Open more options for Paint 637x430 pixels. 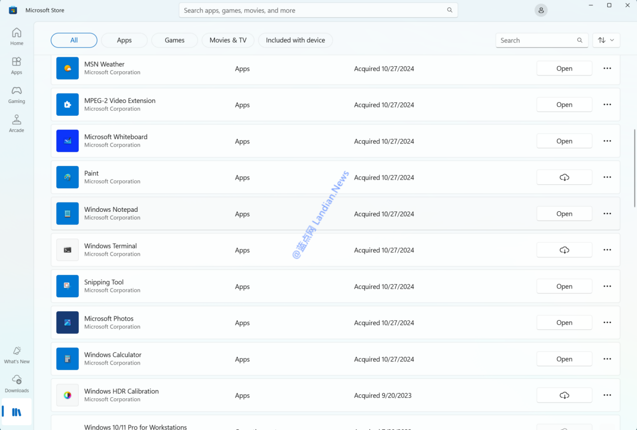coord(607,177)
